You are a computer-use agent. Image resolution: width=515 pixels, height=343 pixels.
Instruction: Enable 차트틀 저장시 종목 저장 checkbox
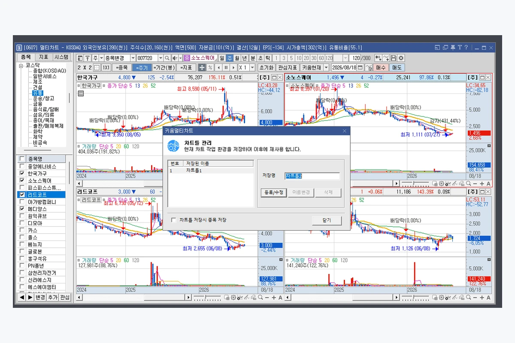click(x=174, y=220)
